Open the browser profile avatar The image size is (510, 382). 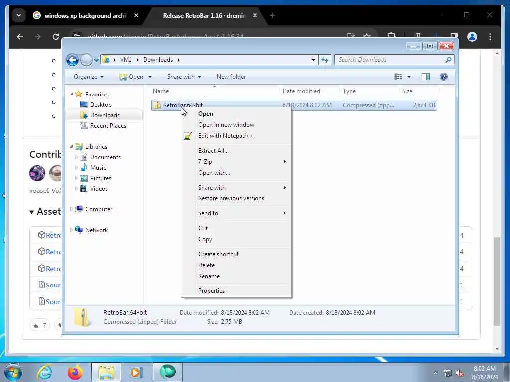click(x=472, y=37)
